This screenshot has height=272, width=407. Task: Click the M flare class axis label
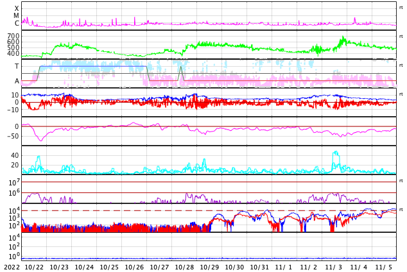(x=17, y=16)
